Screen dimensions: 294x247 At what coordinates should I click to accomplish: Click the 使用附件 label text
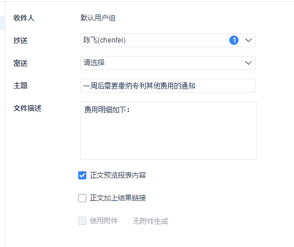[104, 221]
